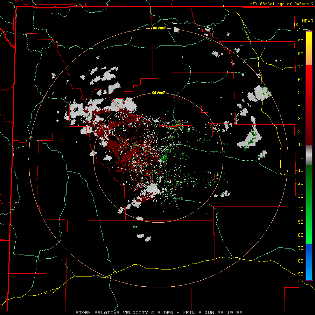Viewport: 315px width, 315px height.
Task: Click the 40 value on the velocity scale
Action: coord(301,106)
